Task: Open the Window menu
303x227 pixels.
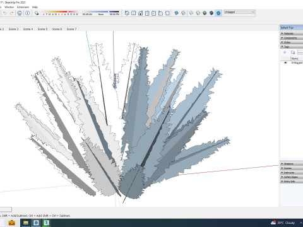Action: [9, 7]
